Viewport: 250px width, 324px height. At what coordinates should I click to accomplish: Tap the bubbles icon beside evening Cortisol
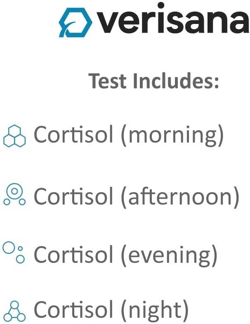14,253
